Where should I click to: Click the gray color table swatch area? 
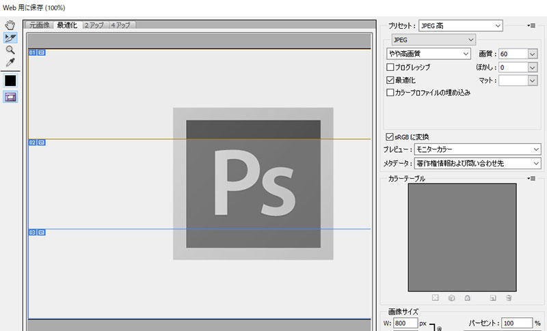[x=462, y=238]
